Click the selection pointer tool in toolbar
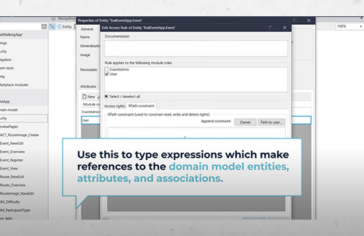Screen dimensions: 364x236 click(52, 27)
